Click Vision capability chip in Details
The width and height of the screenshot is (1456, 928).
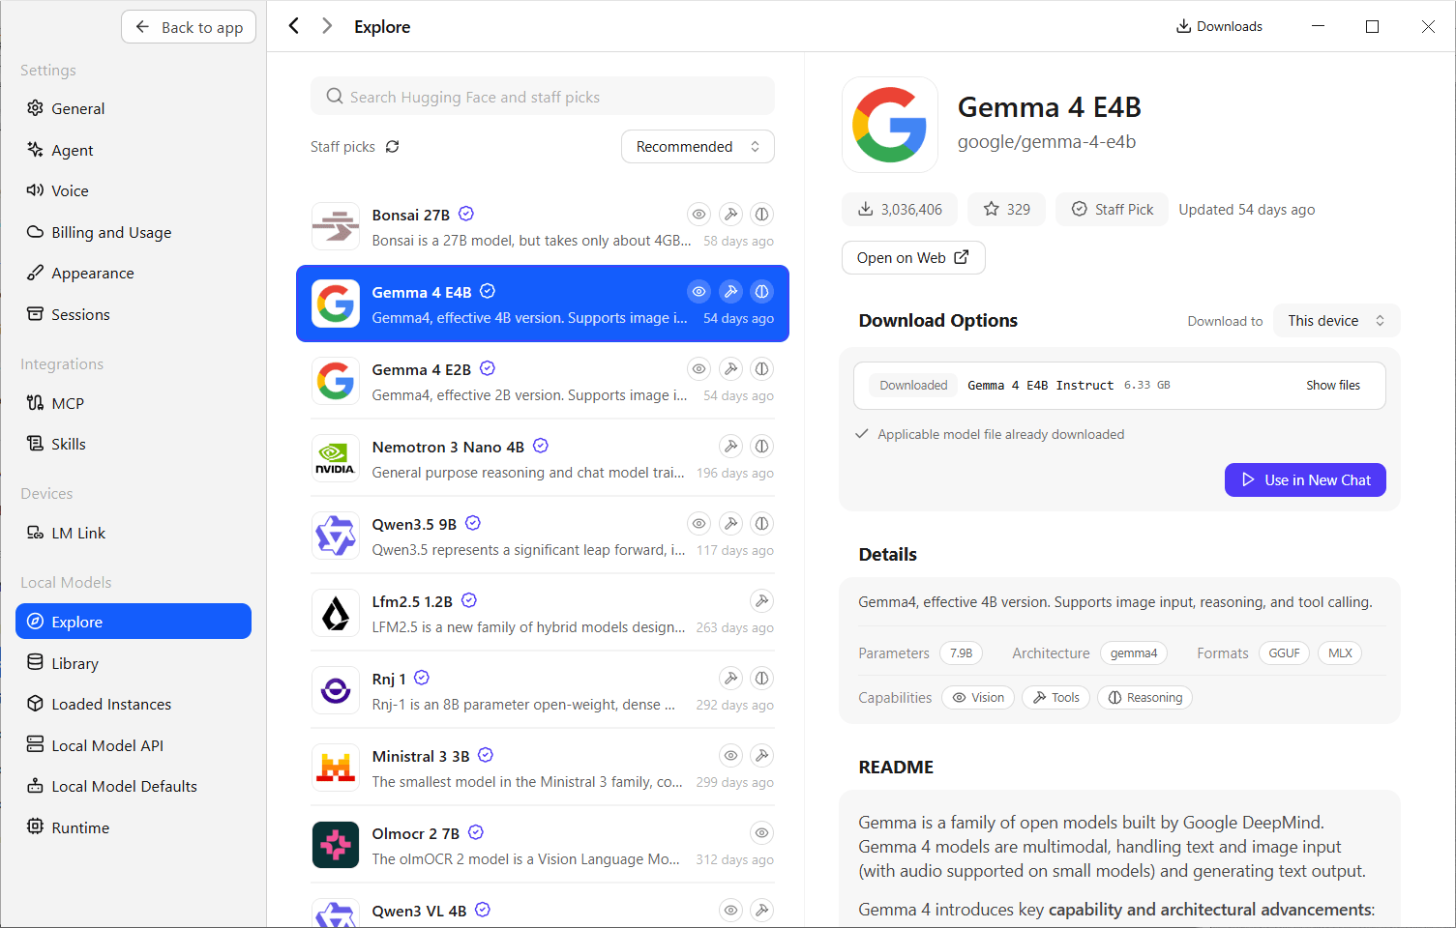coord(978,698)
